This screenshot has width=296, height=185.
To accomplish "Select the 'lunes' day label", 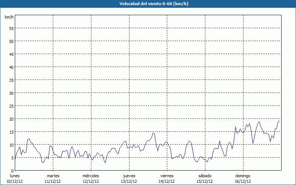I will pyautogui.click(x=15, y=176).
